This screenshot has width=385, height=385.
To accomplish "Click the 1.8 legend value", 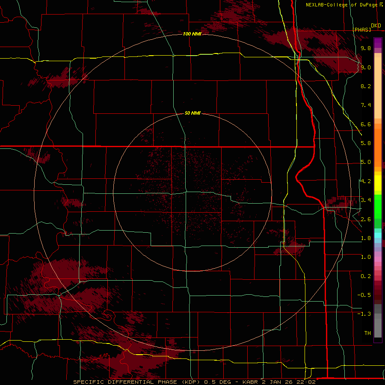I will point(366,238).
